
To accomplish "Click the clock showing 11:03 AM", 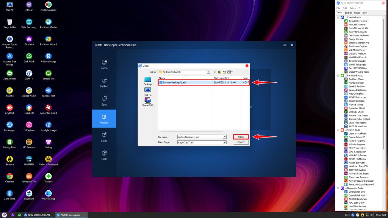I will pyautogui.click(x=381, y=215).
